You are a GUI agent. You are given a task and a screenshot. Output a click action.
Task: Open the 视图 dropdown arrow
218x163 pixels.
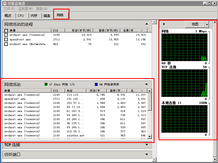tap(207, 24)
